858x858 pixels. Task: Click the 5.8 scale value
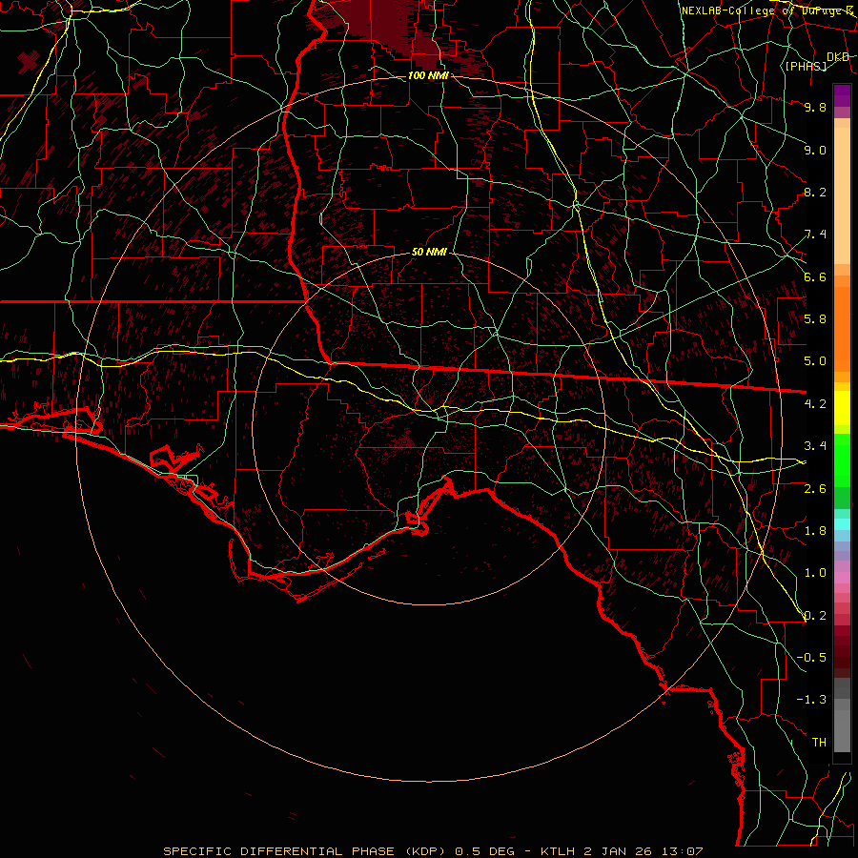[815, 319]
